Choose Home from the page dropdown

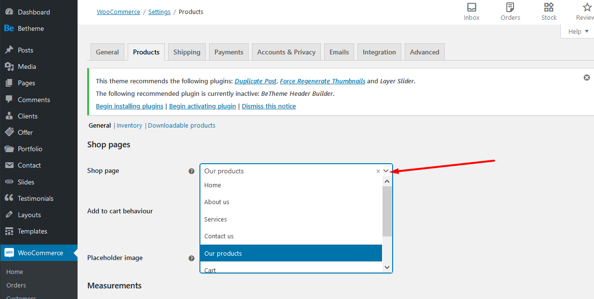pyautogui.click(x=291, y=185)
